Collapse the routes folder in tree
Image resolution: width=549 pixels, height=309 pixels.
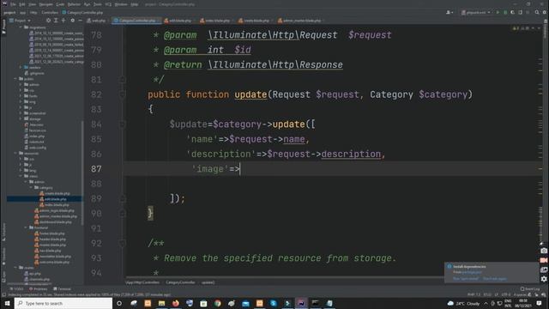(x=15, y=267)
